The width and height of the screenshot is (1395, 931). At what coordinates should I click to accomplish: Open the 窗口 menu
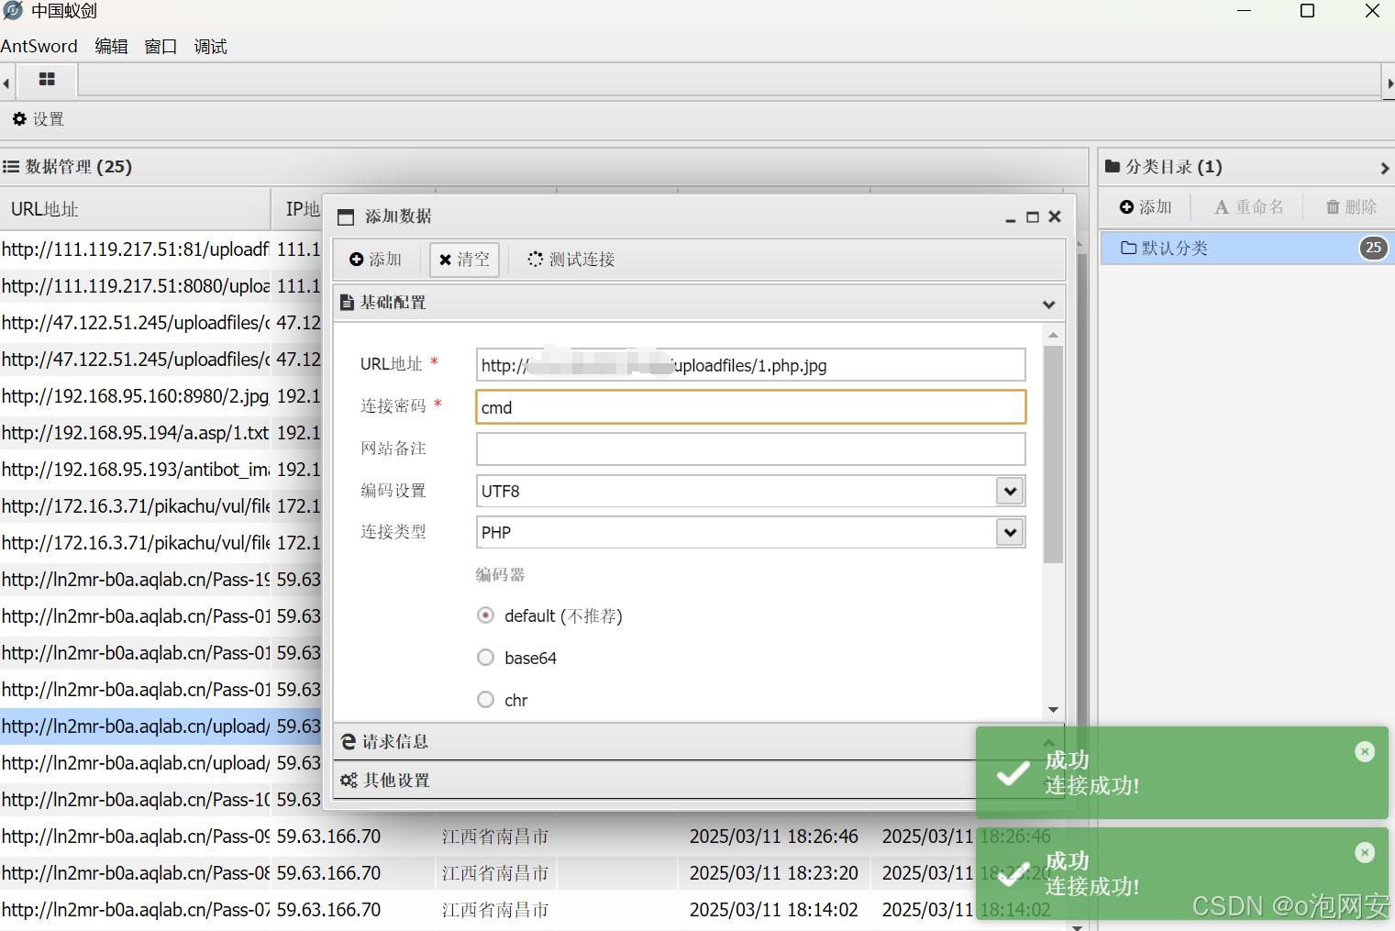tap(161, 46)
